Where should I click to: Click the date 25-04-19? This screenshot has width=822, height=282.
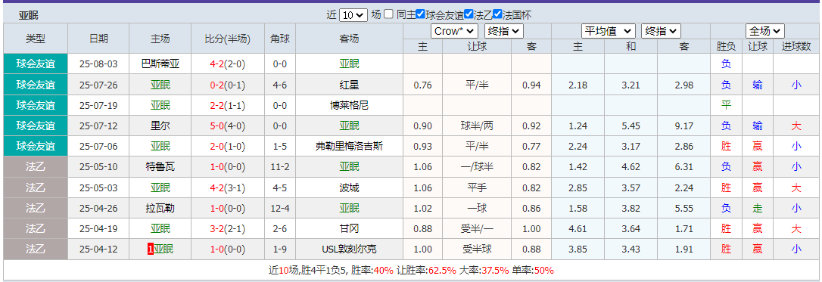[x=98, y=228]
